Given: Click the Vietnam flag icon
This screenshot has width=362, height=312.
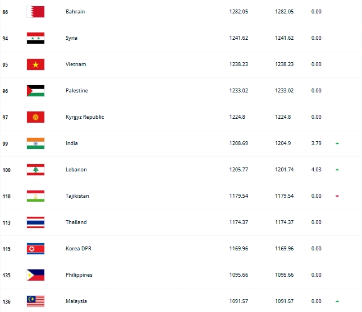Looking at the screenshot, I should [35, 64].
